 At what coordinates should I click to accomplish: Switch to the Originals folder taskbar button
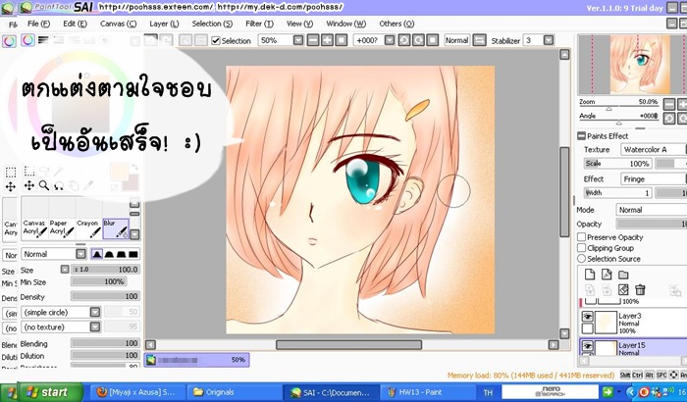233,392
